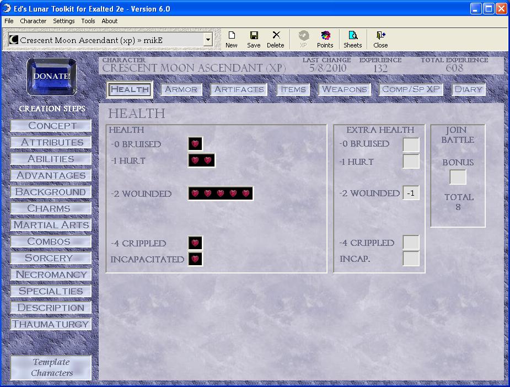
Task: Open the Points toolbar icon
Action: 325,39
